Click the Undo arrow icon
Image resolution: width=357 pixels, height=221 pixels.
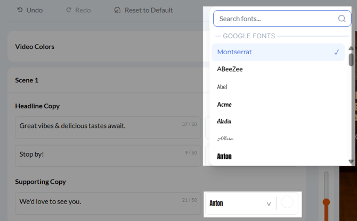coord(20,10)
